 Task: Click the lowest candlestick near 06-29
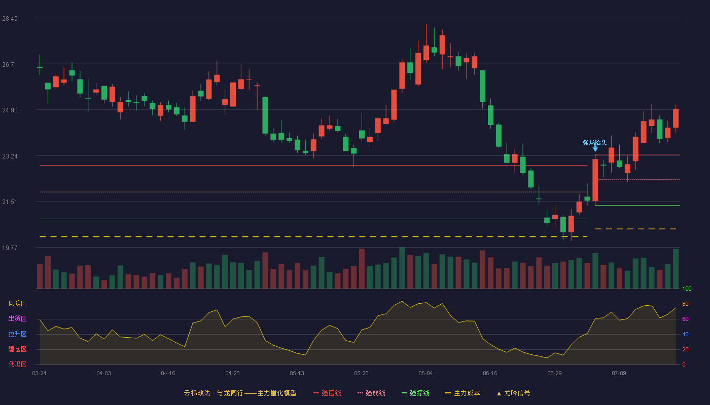point(571,224)
